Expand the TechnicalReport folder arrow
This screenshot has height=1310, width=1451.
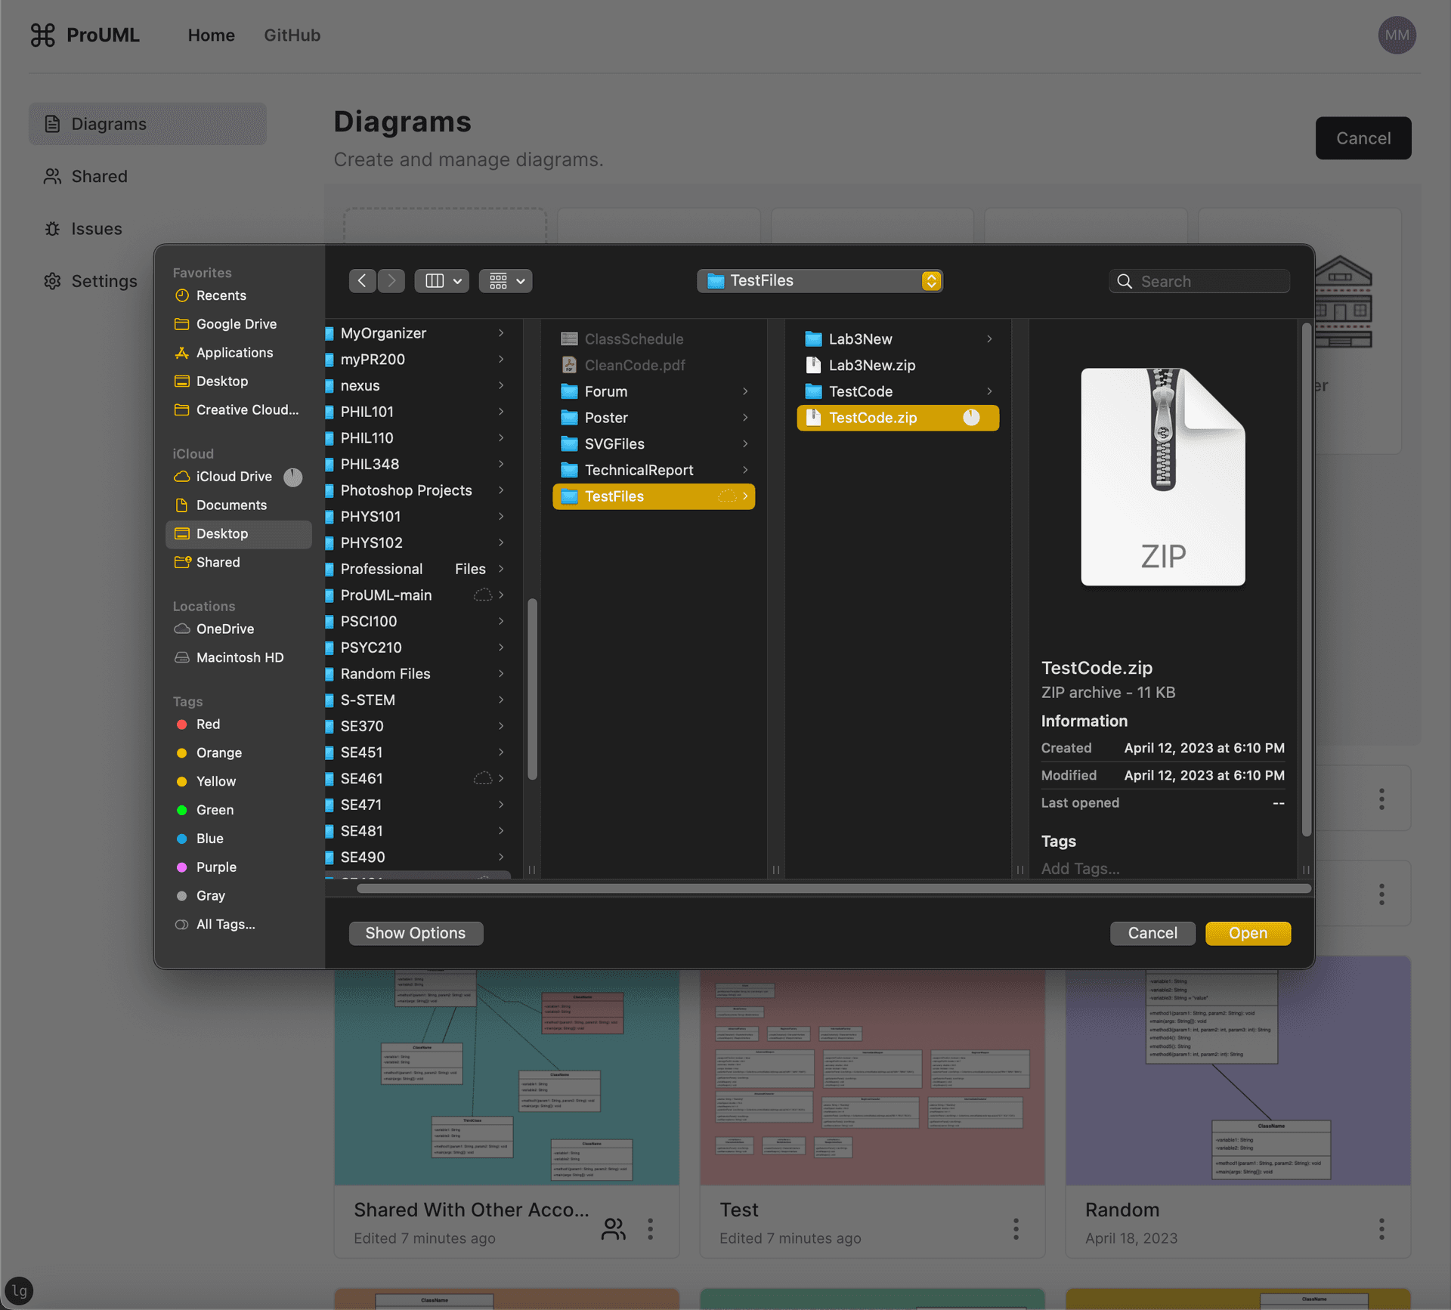(747, 468)
